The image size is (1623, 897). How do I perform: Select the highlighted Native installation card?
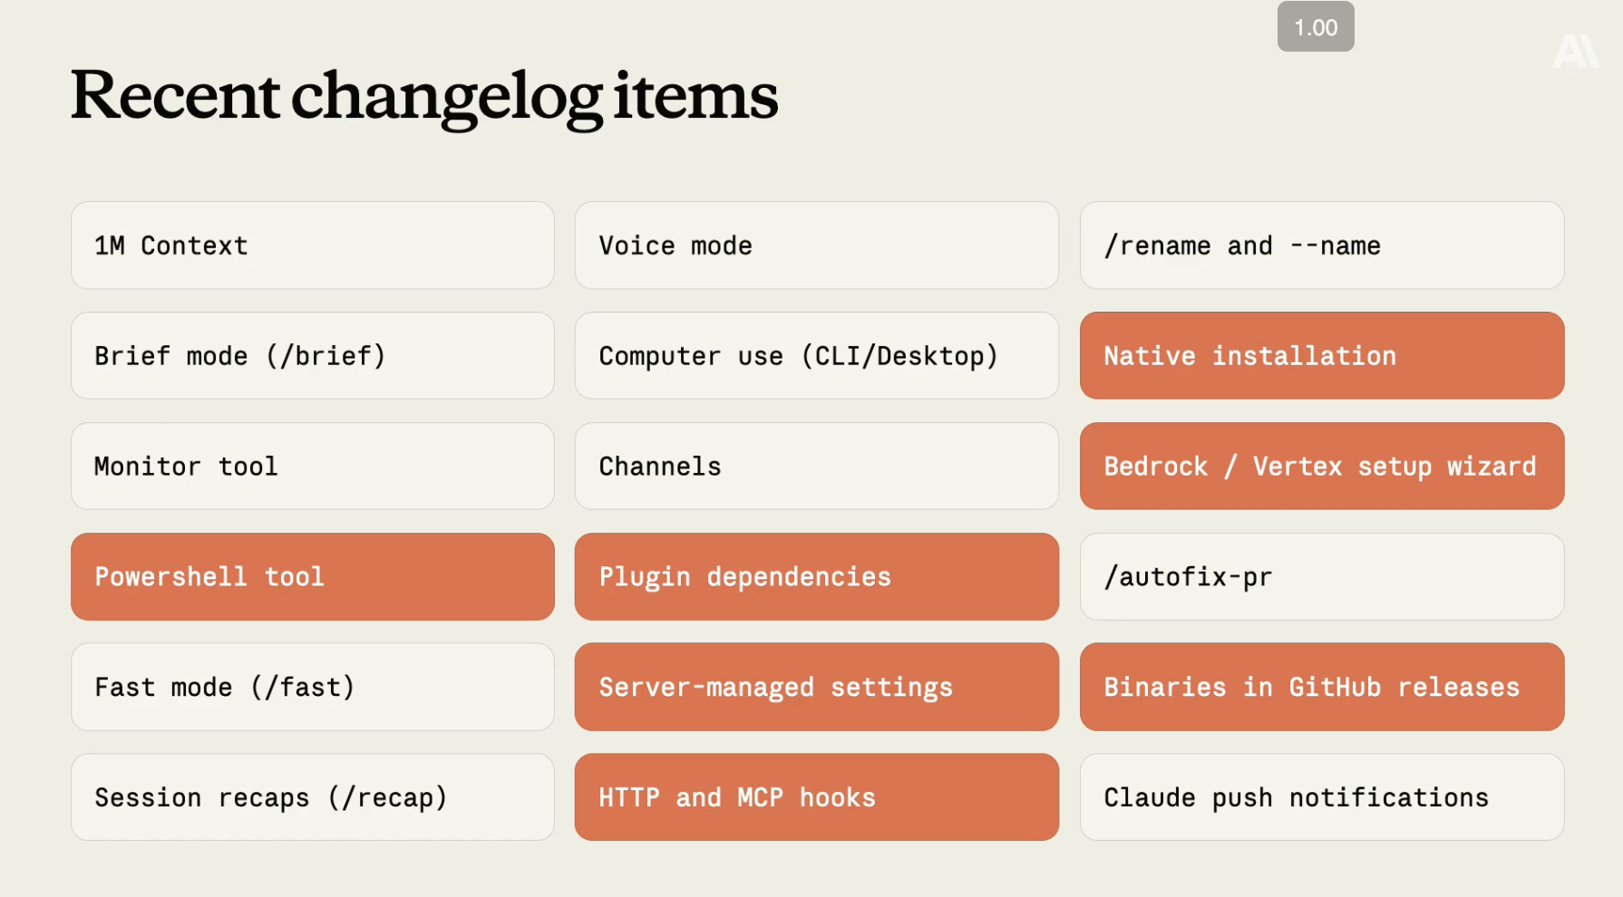[x=1322, y=356]
